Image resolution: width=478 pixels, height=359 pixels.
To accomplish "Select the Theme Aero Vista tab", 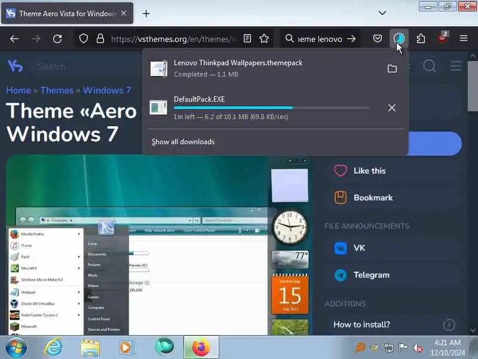I will [x=67, y=13].
